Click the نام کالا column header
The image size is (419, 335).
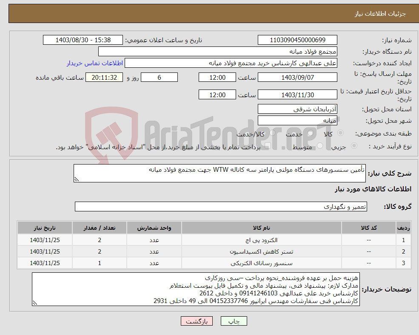tap(261, 228)
